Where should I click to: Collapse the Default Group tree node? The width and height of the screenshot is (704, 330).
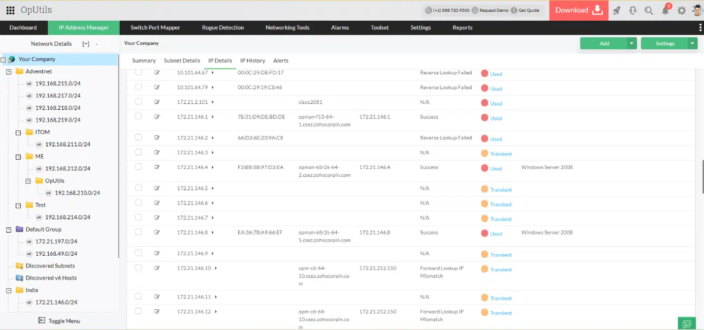click(x=8, y=229)
